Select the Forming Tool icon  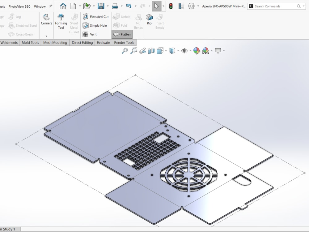pyautogui.click(x=61, y=22)
